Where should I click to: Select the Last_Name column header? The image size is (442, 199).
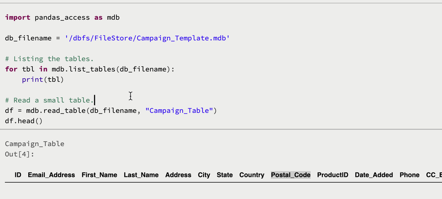[x=141, y=175]
